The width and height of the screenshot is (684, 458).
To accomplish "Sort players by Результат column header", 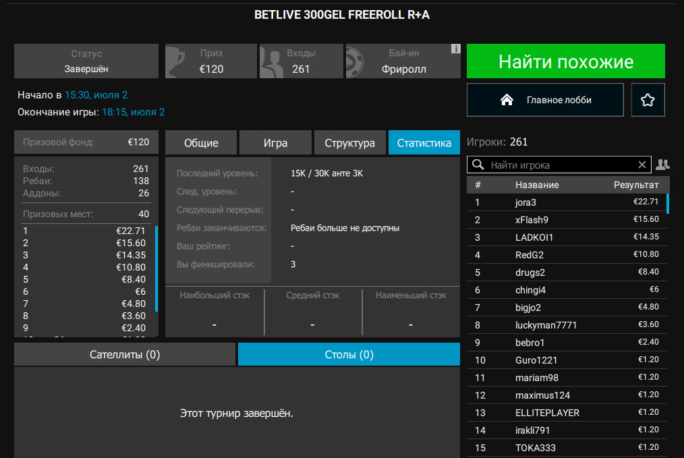I will click(x=635, y=185).
